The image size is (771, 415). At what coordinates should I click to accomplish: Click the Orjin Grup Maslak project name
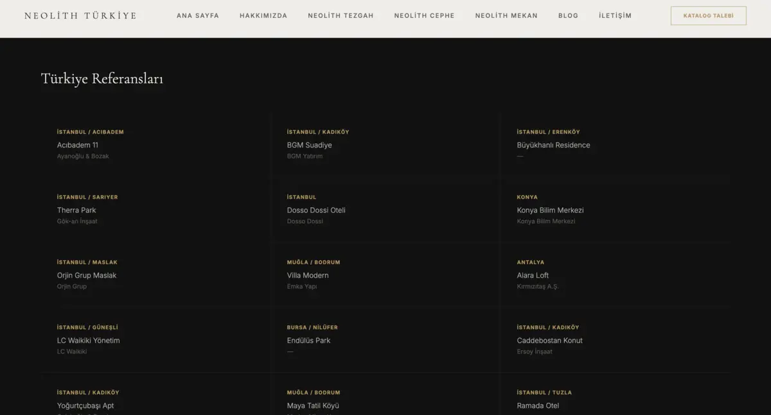click(87, 276)
